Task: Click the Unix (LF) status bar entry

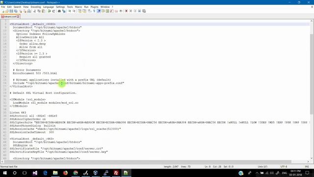Action: click(x=262, y=167)
